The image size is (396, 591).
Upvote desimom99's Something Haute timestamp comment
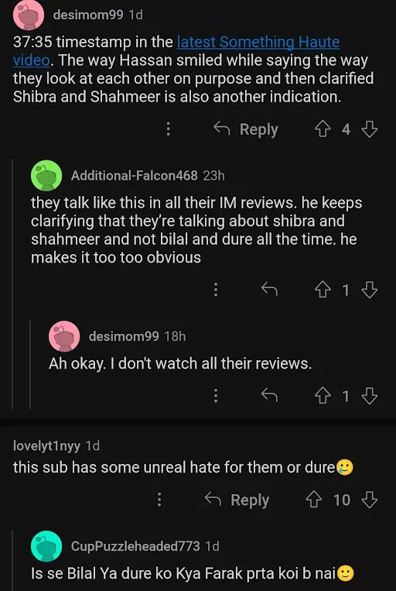pos(323,129)
